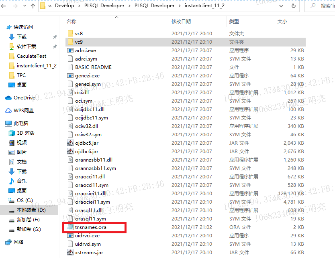This screenshot has width=335, height=271.
Task: Select the file genezi.sym
Action: pos(88,84)
